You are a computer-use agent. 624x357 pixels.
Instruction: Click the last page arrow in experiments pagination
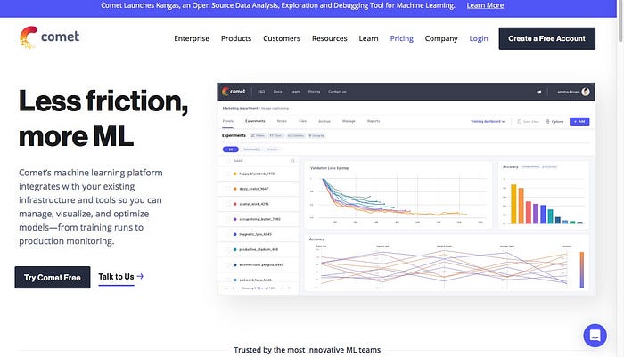290,288
